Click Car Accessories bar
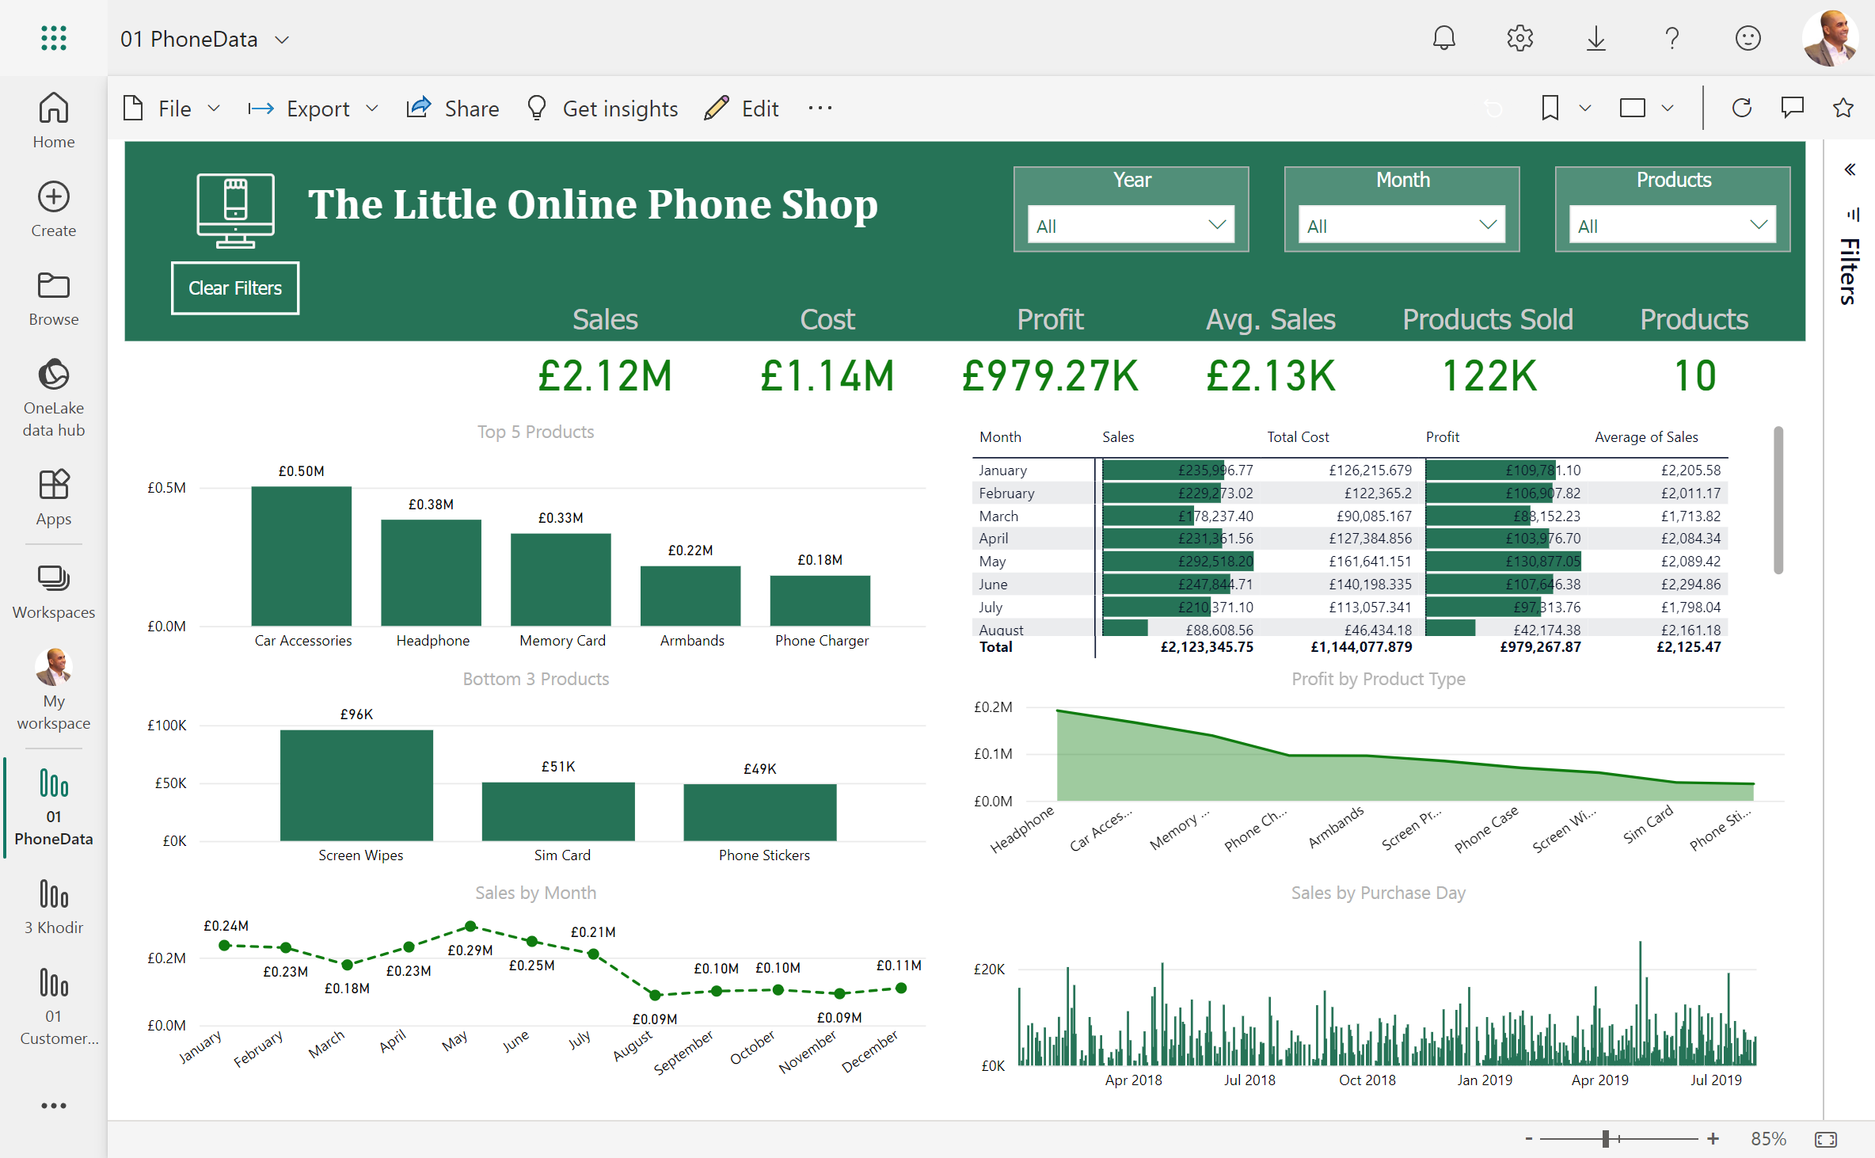 [301, 556]
